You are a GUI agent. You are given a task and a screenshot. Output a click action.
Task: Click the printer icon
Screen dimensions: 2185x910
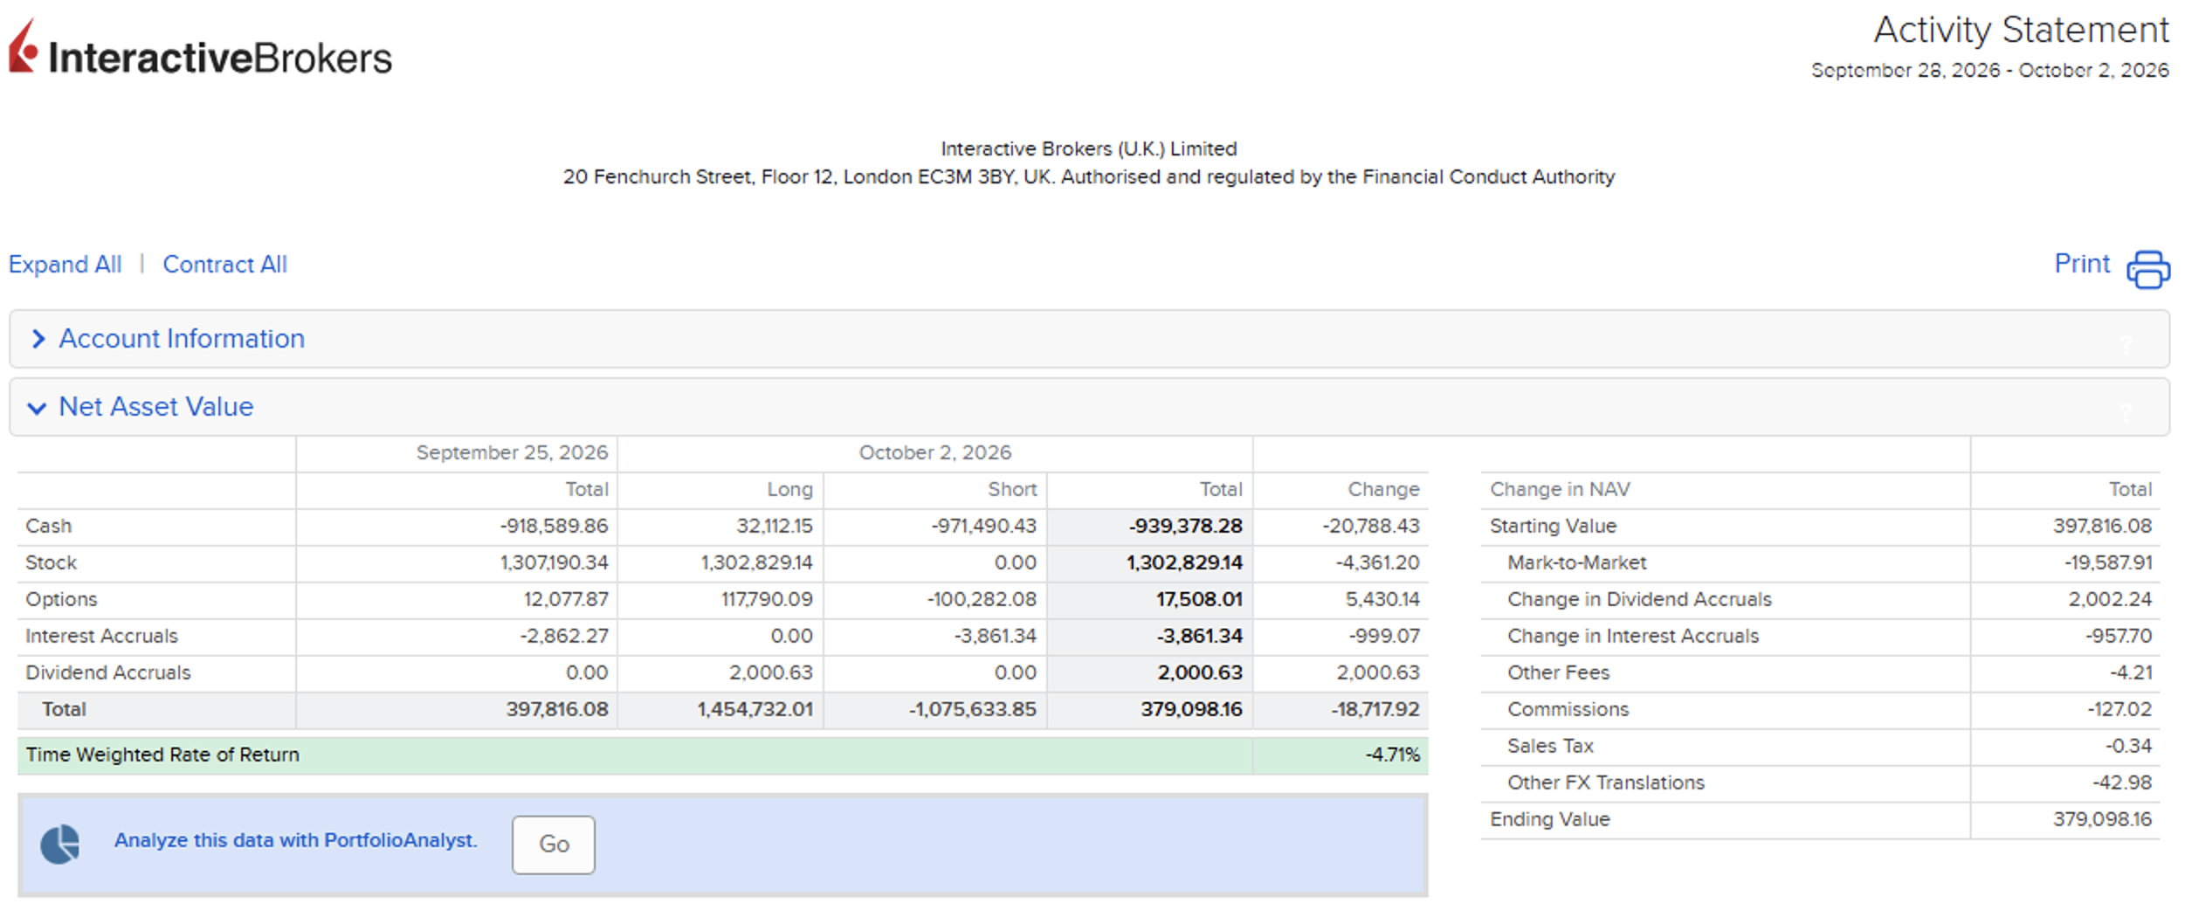click(x=2148, y=269)
